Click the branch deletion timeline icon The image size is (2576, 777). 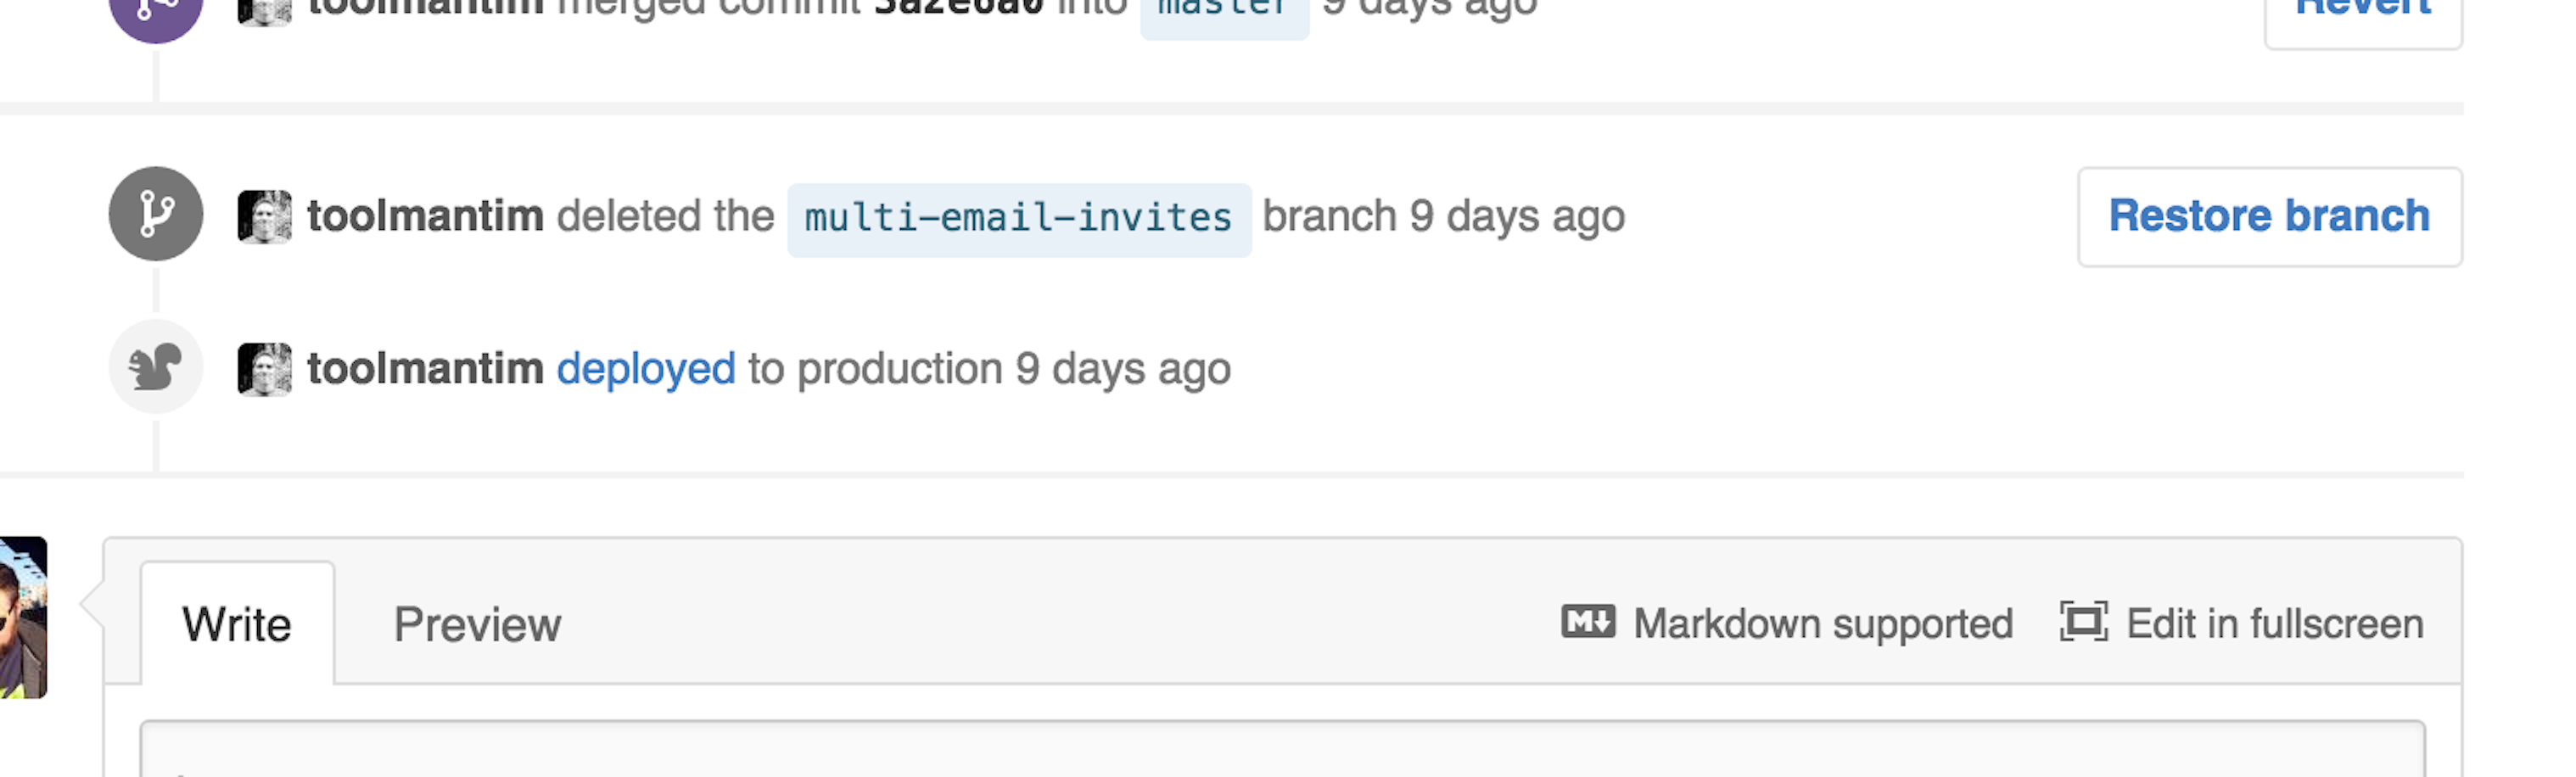[155, 213]
